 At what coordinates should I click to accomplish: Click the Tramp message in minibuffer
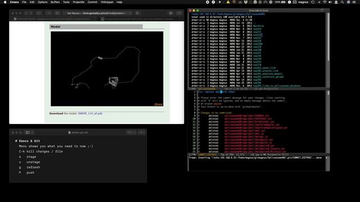coord(255,158)
